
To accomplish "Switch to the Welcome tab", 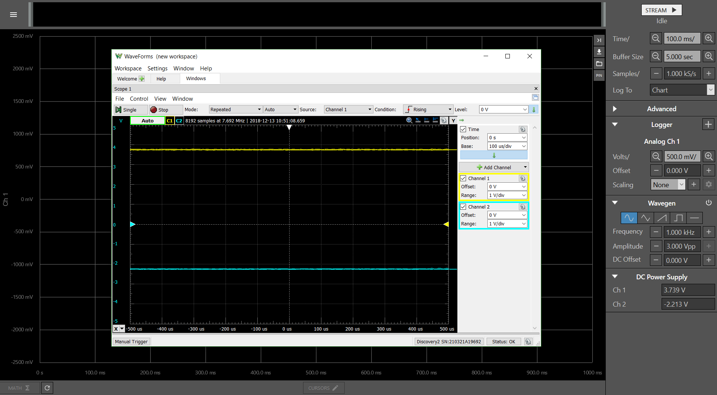I will click(x=130, y=79).
